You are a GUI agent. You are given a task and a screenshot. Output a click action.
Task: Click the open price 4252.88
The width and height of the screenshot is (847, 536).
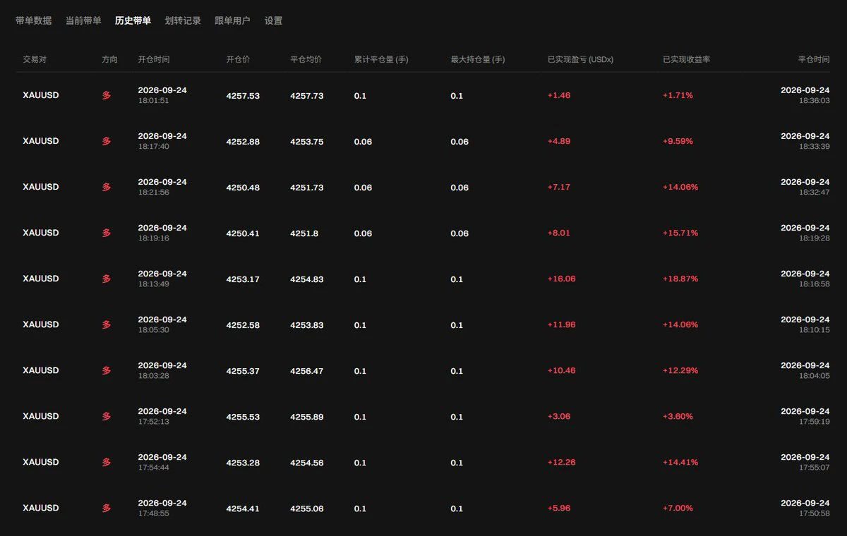pyautogui.click(x=243, y=142)
